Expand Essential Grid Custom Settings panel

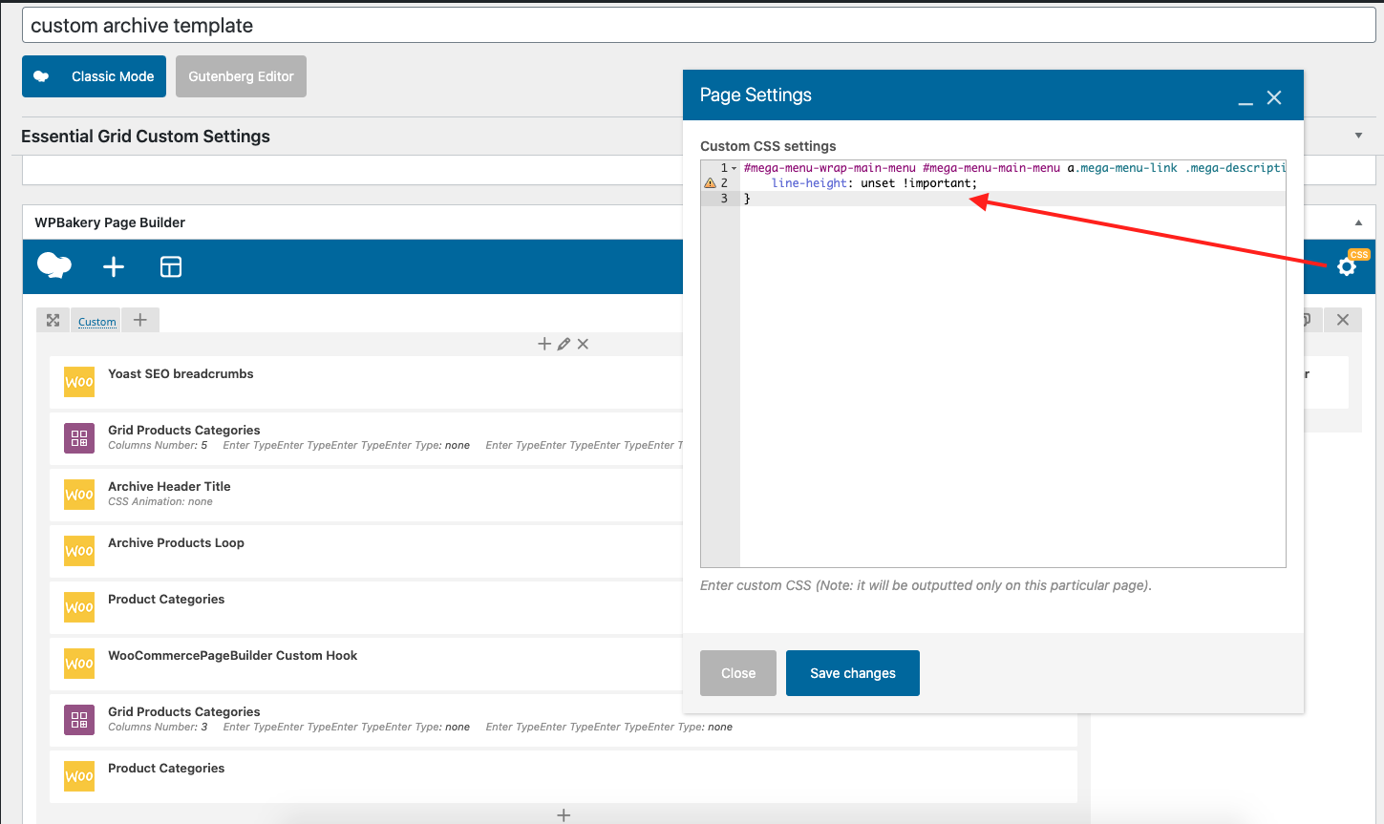point(1358,136)
